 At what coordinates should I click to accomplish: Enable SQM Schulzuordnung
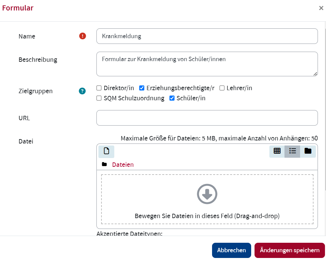coord(99,98)
